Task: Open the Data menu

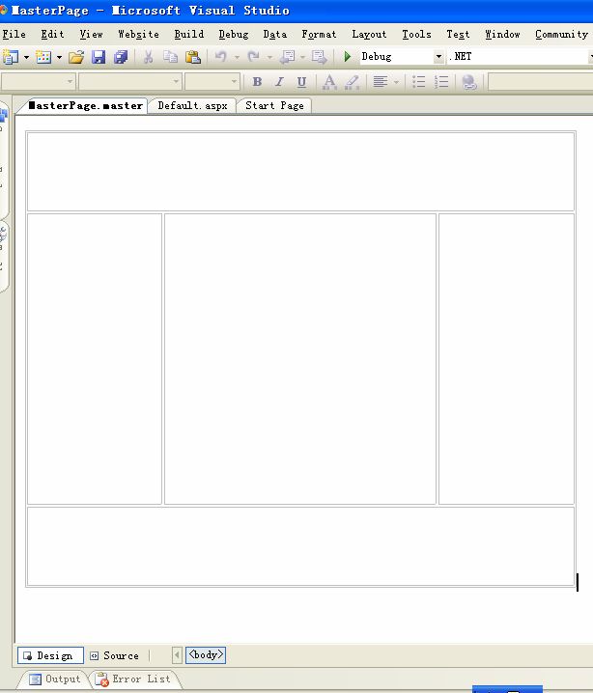Action: [275, 34]
